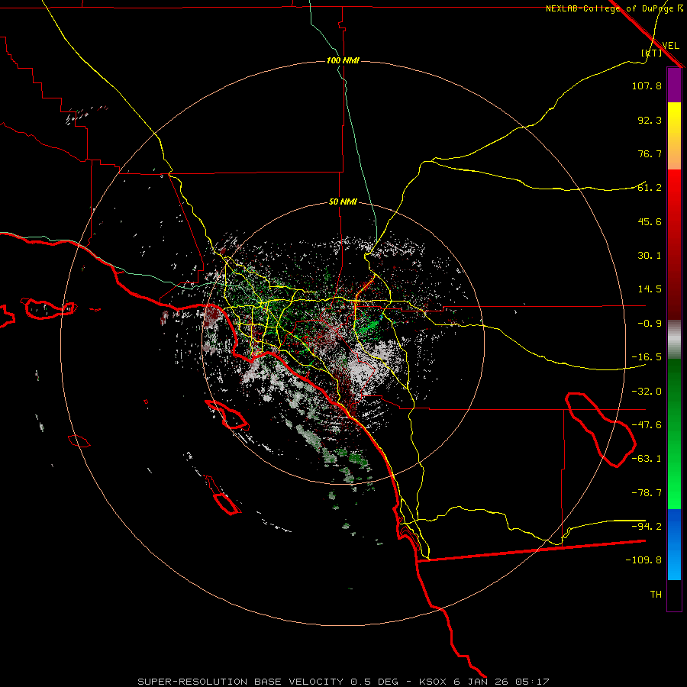Pick the blue segment of the velocity scale
The image size is (687, 687).
tap(674, 544)
